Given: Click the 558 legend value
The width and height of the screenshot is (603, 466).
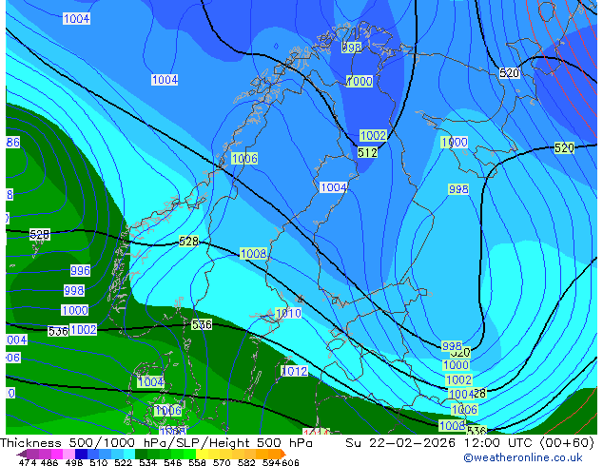Looking at the screenshot, I should coord(197,462).
